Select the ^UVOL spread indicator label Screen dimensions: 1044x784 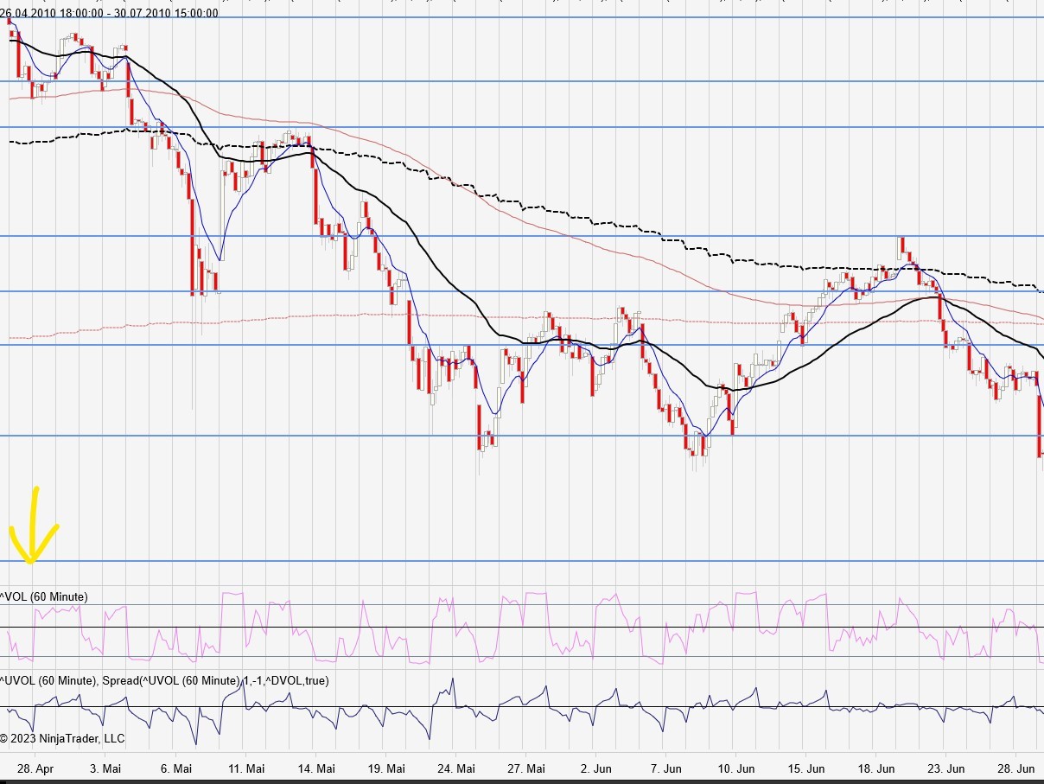click(x=164, y=681)
